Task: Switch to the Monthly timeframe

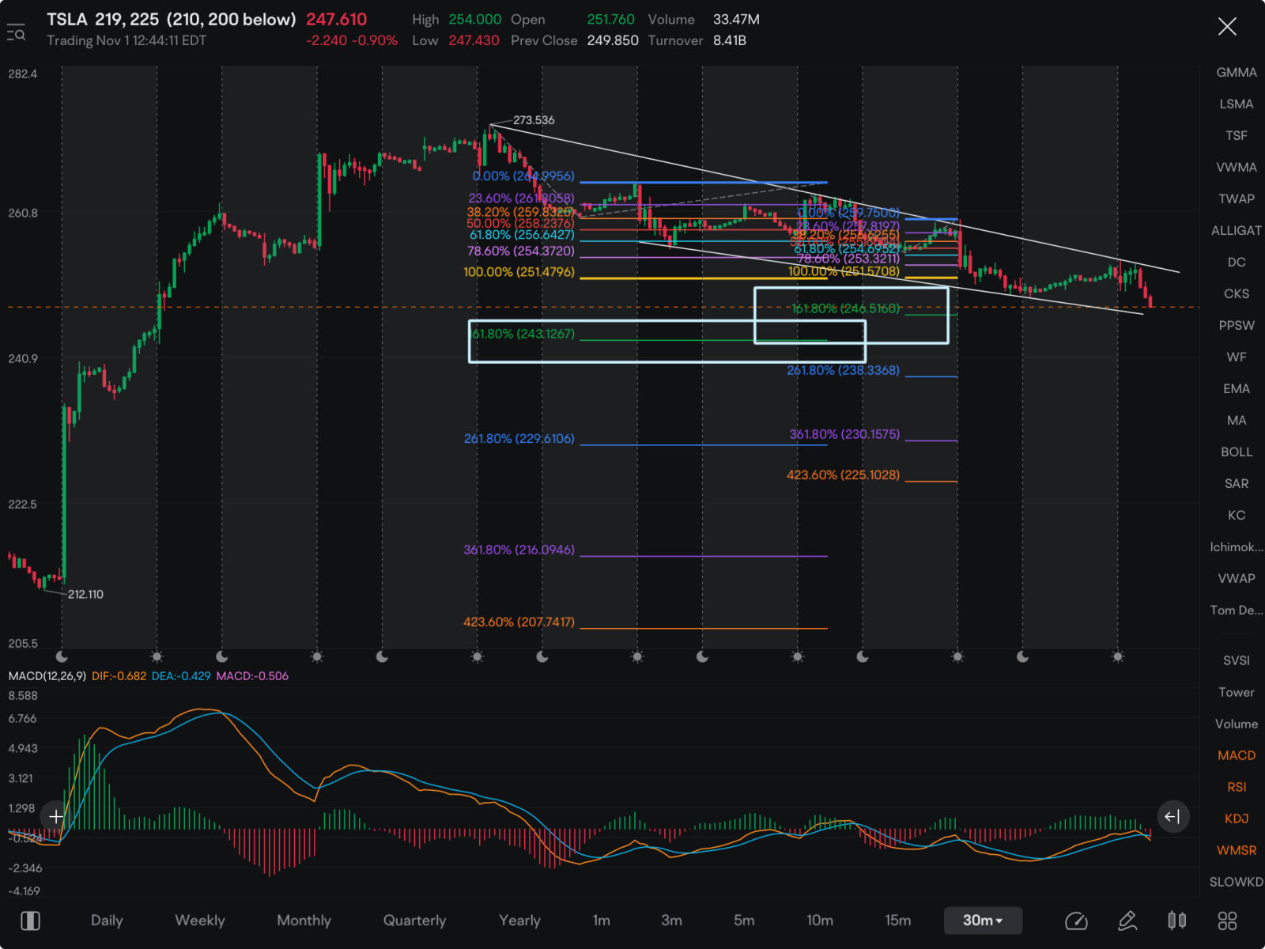Action: pos(304,921)
